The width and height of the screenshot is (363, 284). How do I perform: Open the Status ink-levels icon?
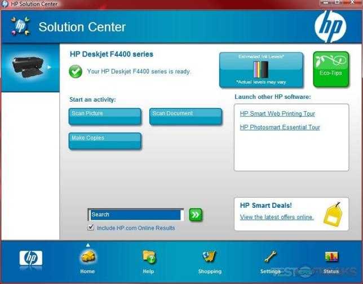(331, 256)
